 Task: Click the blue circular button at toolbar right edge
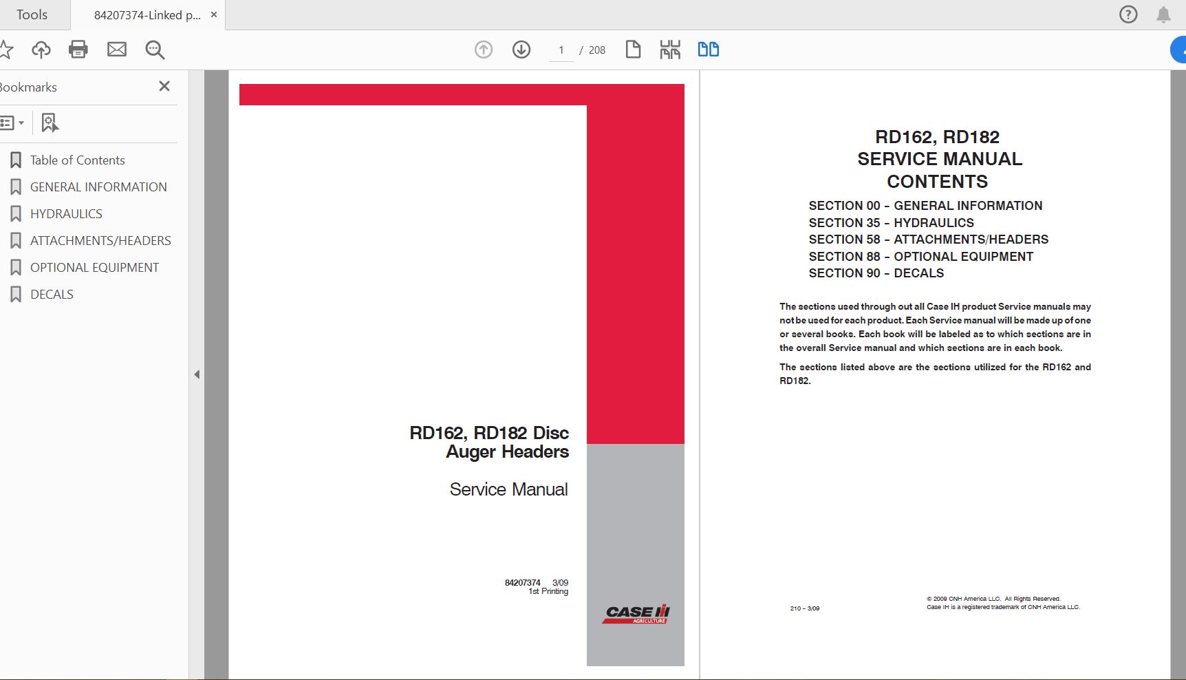point(1178,50)
